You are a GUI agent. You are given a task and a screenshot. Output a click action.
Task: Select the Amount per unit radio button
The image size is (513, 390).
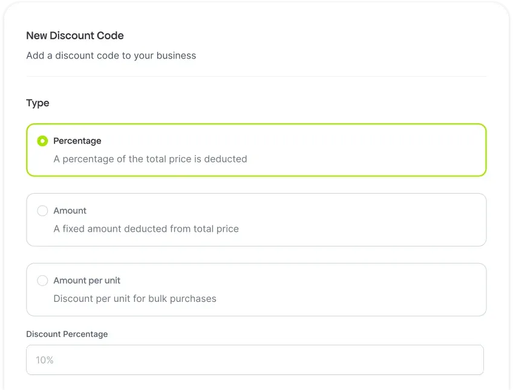pos(42,281)
